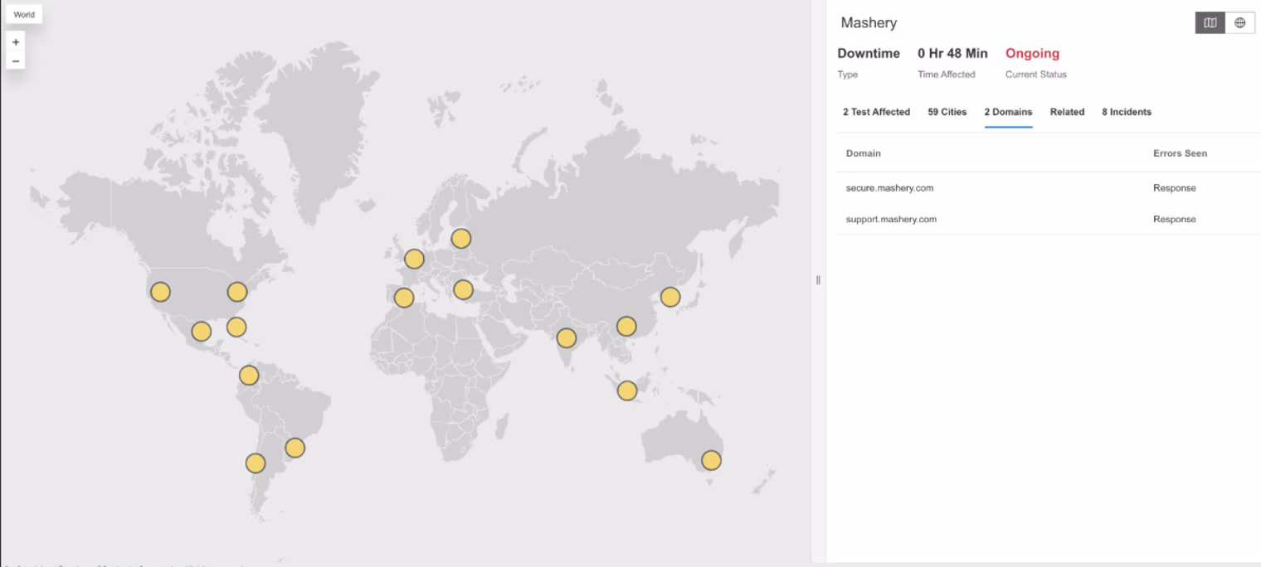Click the Turkey area map marker
Image resolution: width=1261 pixels, height=567 pixels.
pos(463,289)
